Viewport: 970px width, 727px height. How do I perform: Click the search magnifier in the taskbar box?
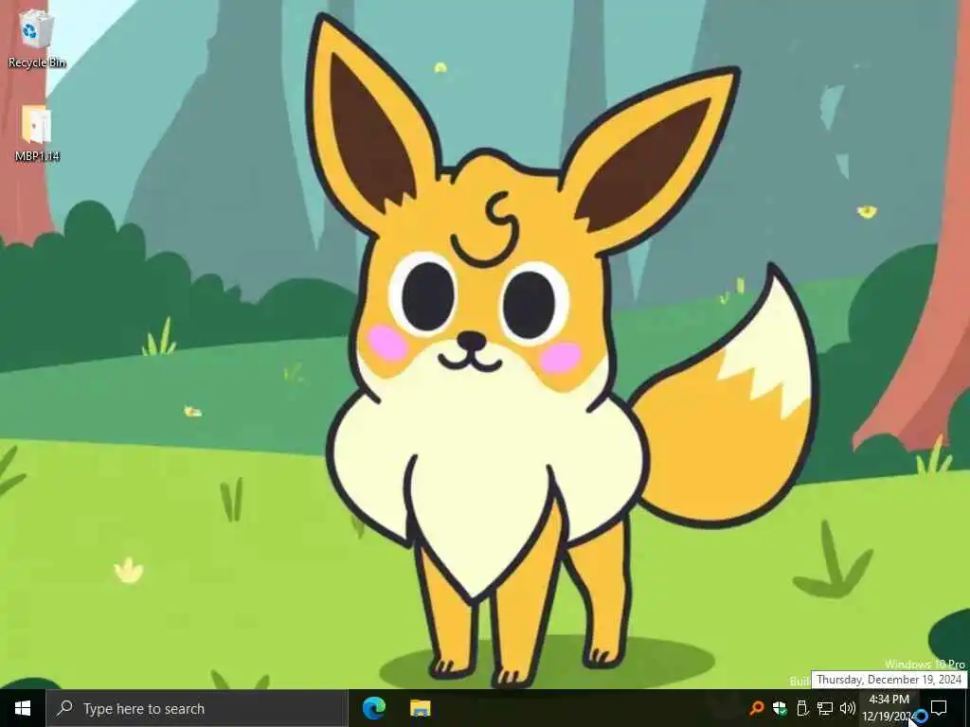64,708
